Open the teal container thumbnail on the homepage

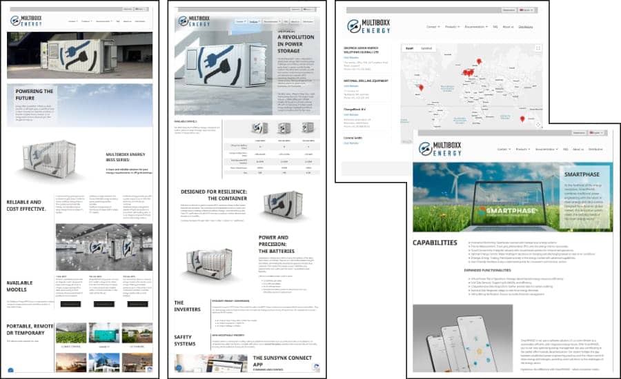point(104,333)
